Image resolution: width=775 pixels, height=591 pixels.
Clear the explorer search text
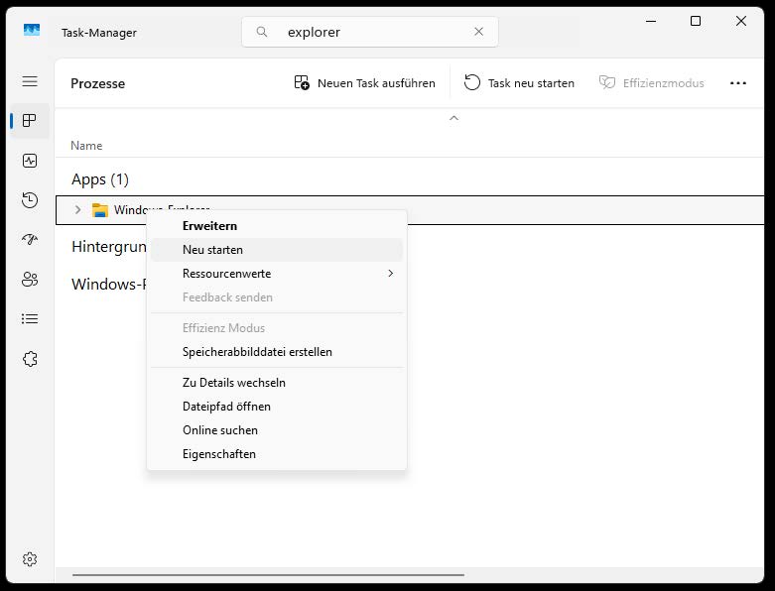478,32
